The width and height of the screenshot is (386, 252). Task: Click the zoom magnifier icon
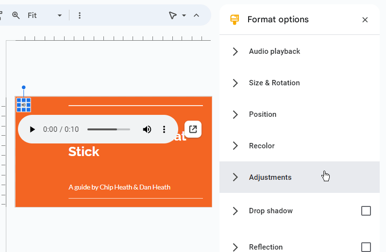pos(16,16)
